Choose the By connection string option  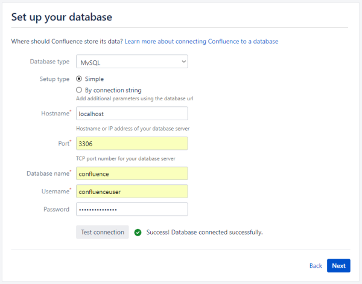79,90
